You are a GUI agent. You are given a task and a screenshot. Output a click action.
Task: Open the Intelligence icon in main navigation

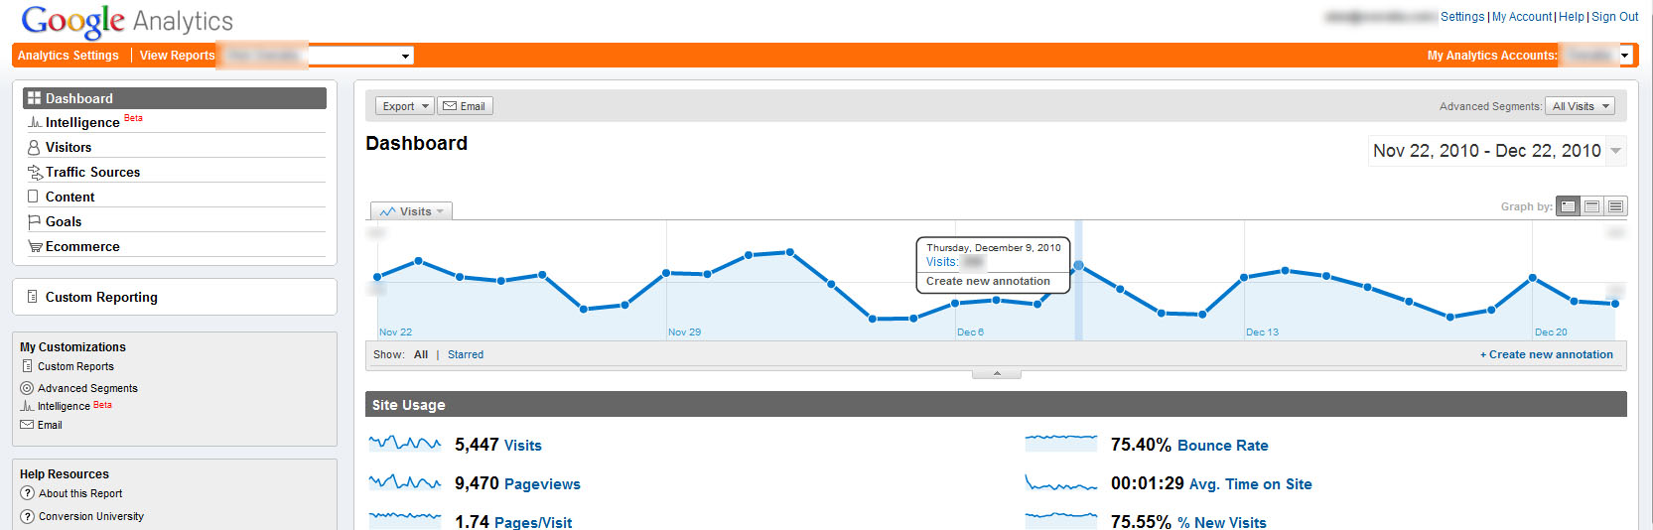(x=35, y=122)
